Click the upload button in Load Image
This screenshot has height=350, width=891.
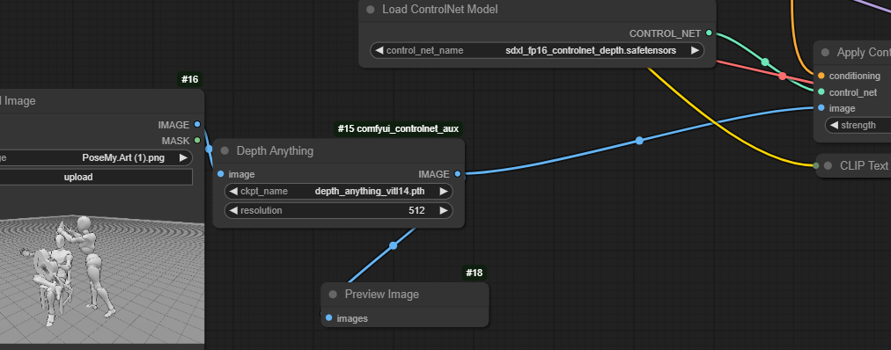[95, 177]
